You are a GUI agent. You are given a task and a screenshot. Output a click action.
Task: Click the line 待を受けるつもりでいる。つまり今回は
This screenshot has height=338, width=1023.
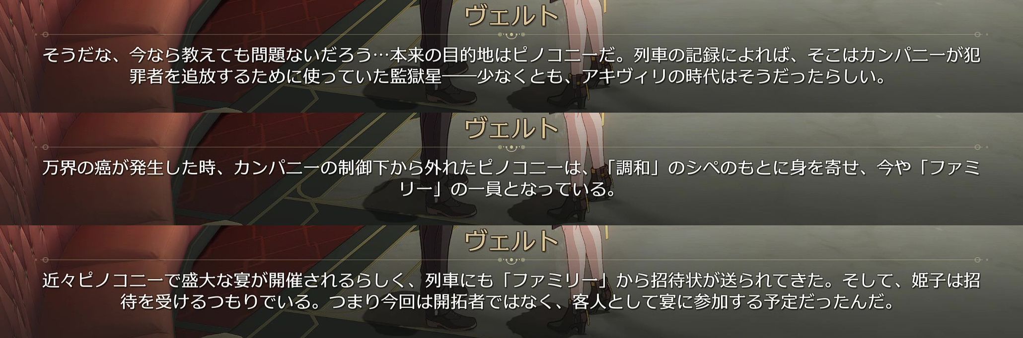point(507,302)
